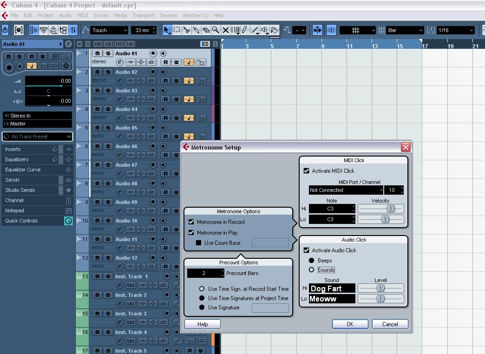The width and height of the screenshot is (485, 354).
Task: Toggle musical timebase on Audio 05 track
Action: click(189, 137)
